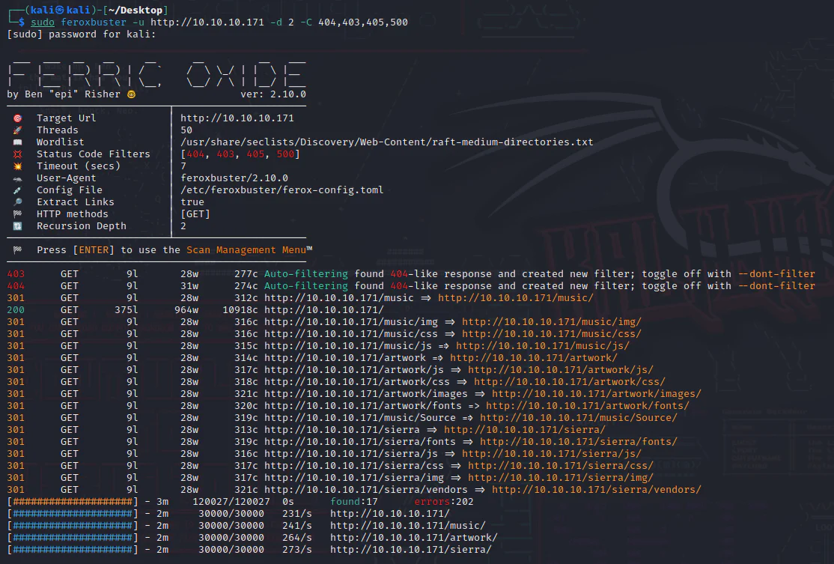Viewport: 834px width, 564px height.
Task: Click the config path /etc/feroxbuster/ferox-config.toml
Action: (x=282, y=190)
